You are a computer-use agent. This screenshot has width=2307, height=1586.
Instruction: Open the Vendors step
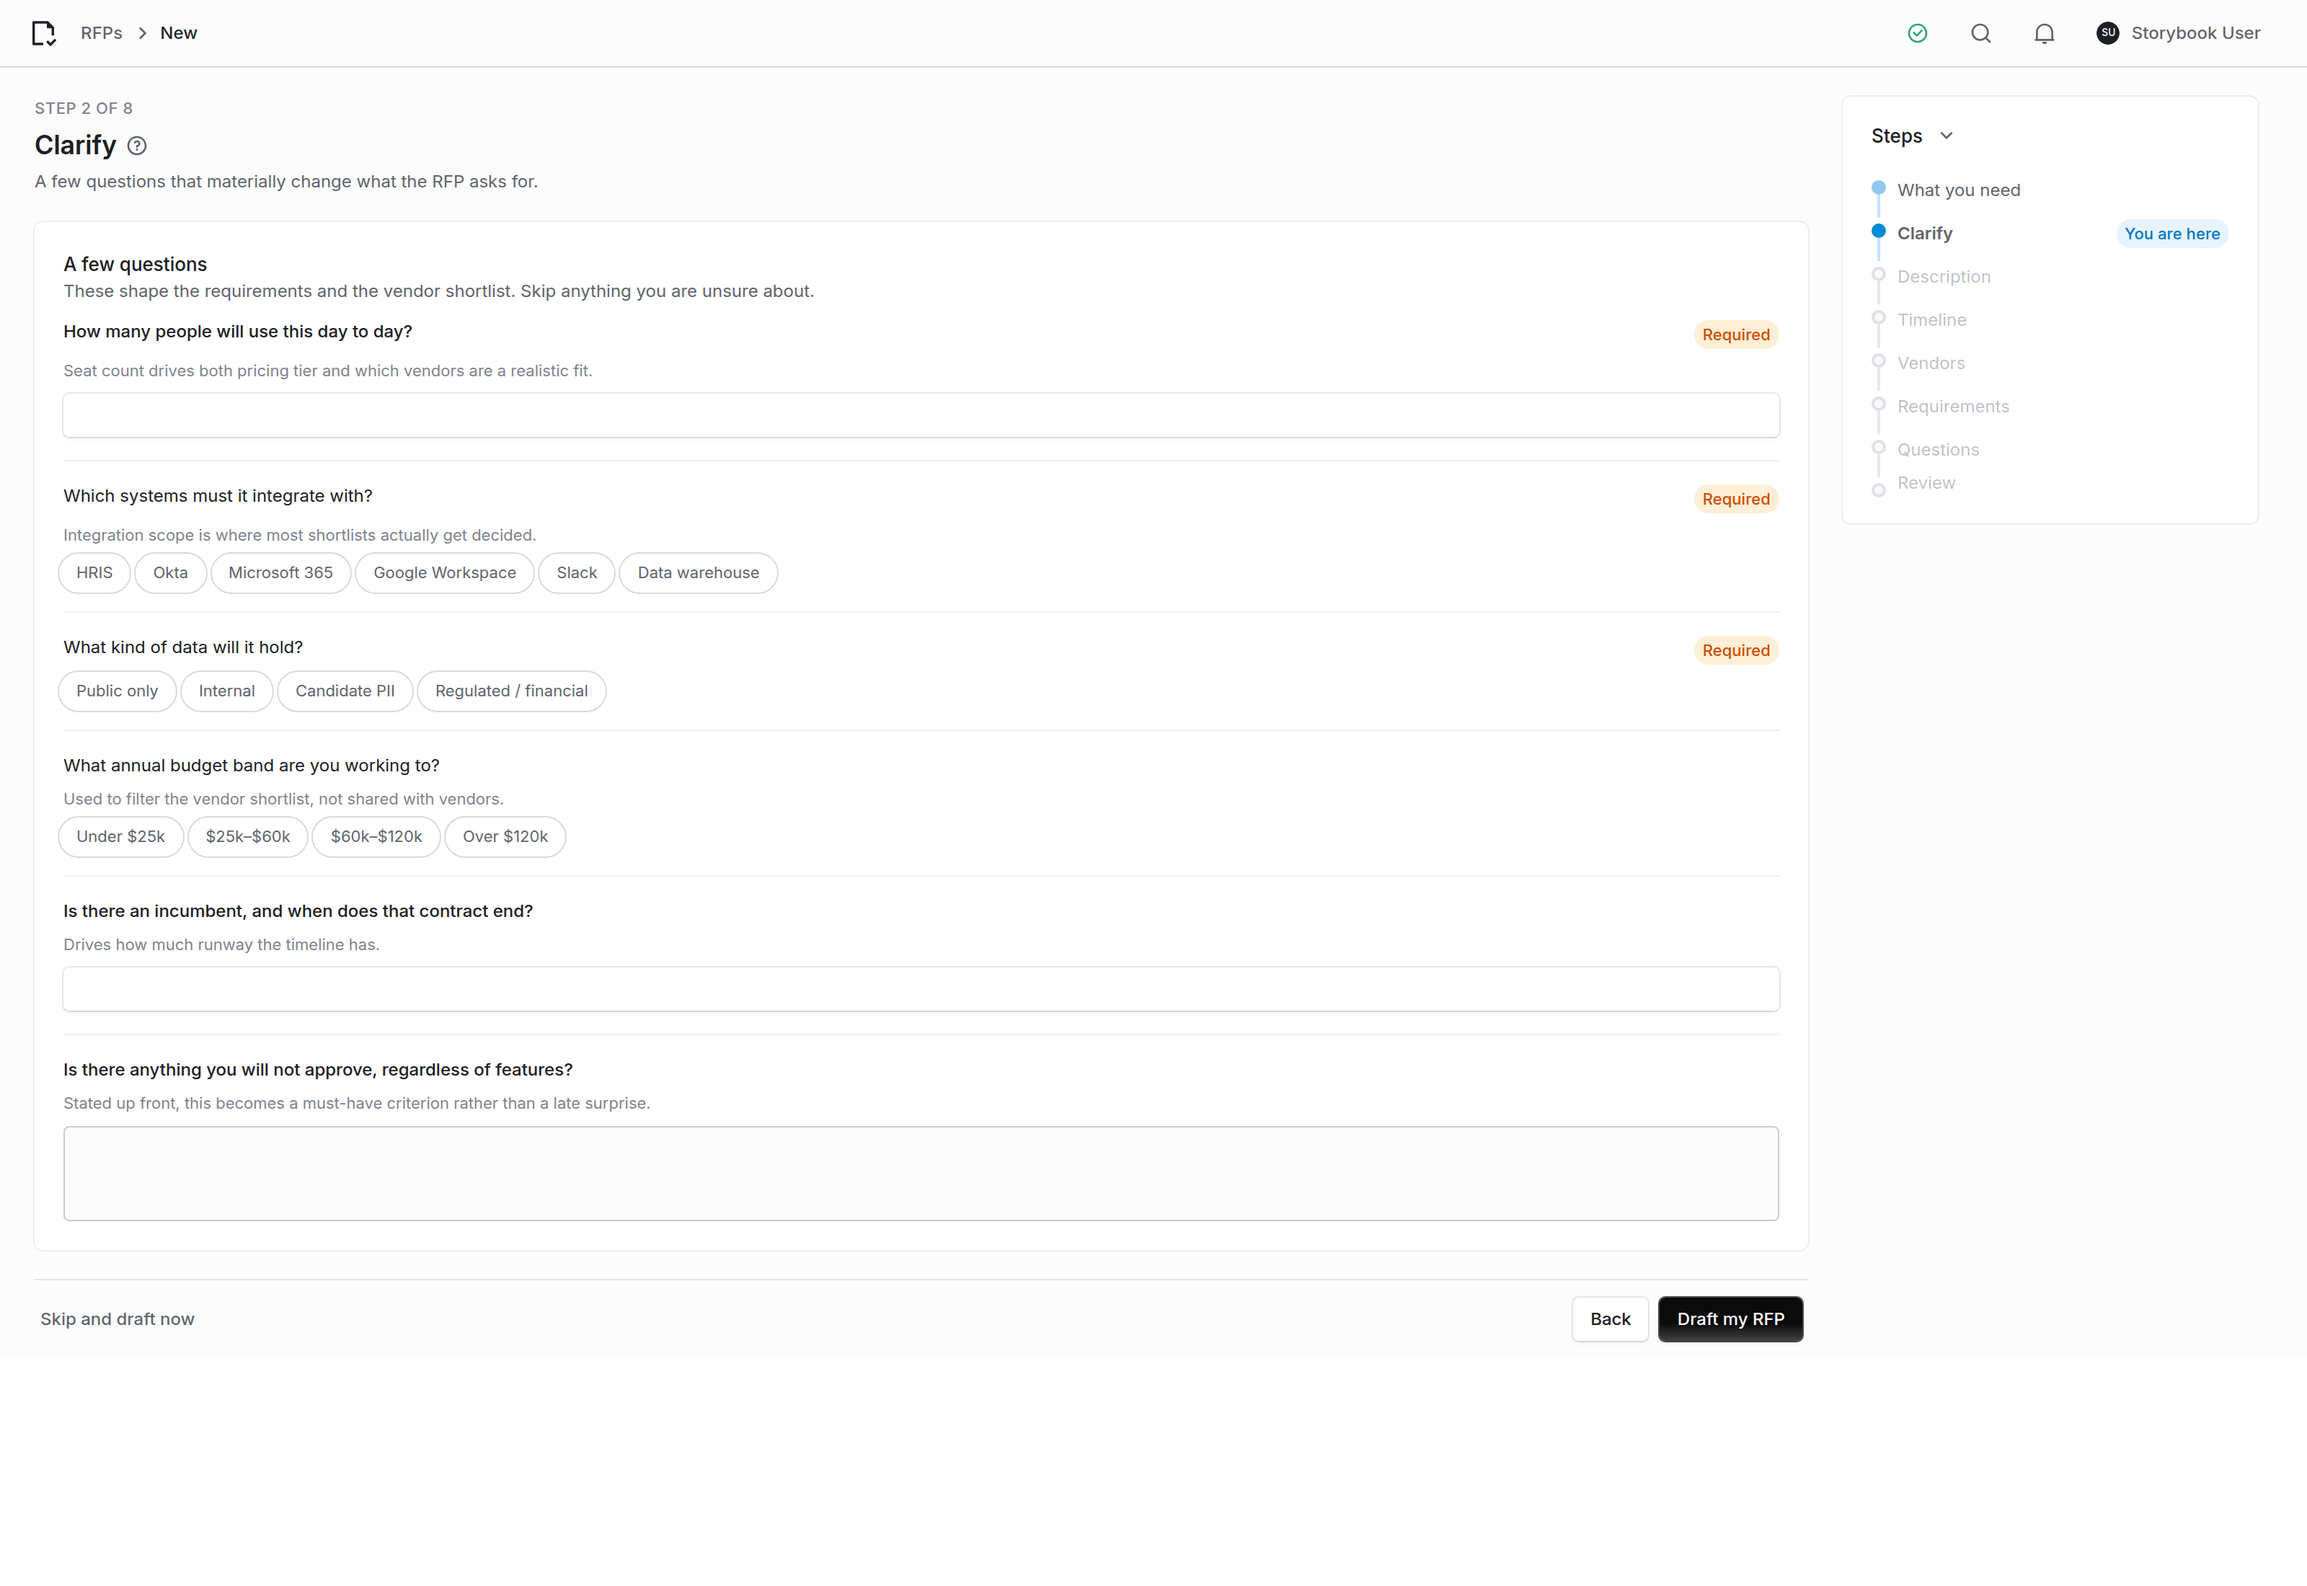tap(1931, 363)
